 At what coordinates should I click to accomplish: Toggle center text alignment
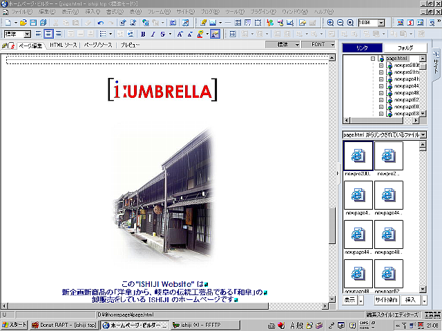(48, 34)
